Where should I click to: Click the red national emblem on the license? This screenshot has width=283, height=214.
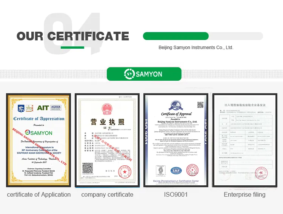[107, 109]
